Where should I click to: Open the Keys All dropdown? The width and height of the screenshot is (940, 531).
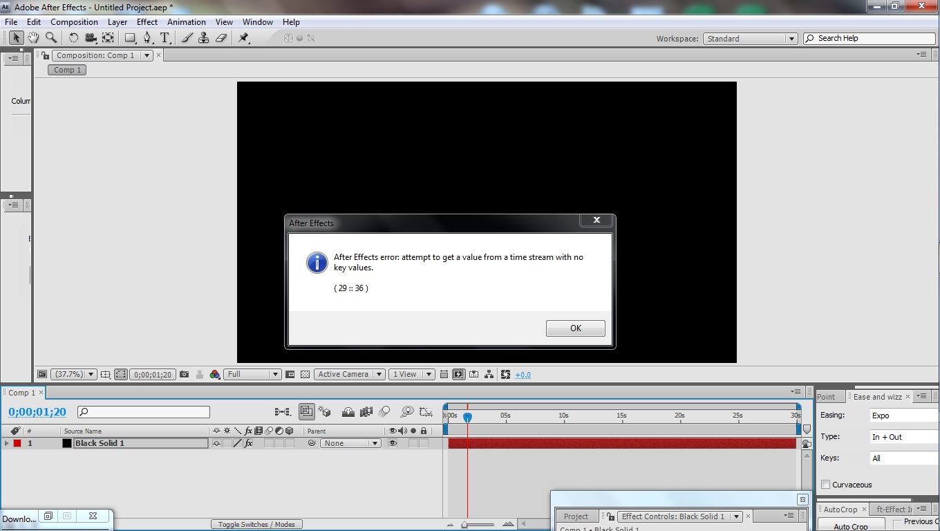(904, 458)
